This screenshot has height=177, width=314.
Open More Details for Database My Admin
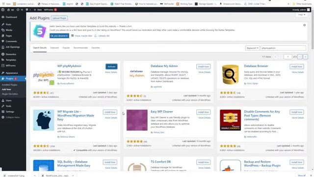pyautogui.click(x=204, y=72)
